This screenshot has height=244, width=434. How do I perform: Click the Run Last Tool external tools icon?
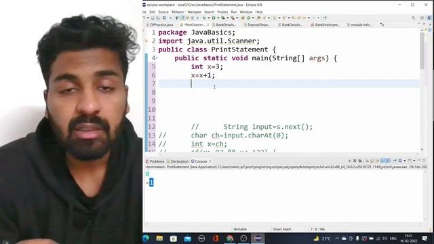point(233,18)
